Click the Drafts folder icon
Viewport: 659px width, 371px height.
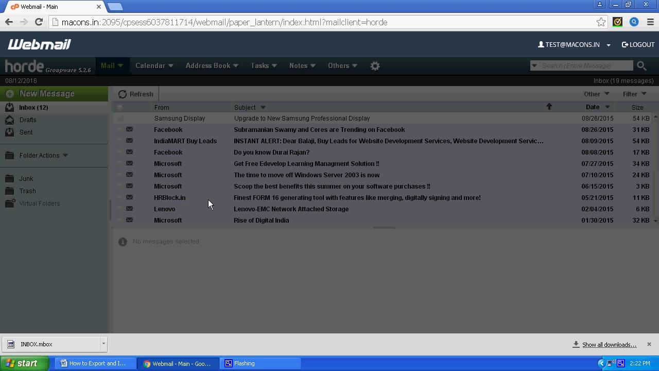pos(9,120)
